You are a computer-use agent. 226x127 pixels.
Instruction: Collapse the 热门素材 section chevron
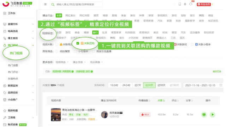(x=33, y=46)
